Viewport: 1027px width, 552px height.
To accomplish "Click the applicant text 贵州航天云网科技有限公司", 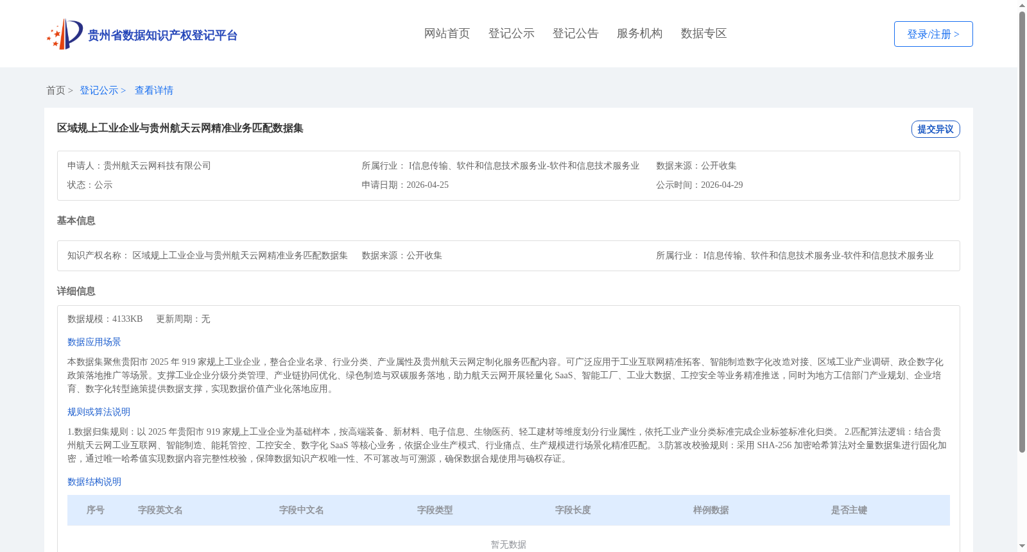I will click(x=157, y=165).
